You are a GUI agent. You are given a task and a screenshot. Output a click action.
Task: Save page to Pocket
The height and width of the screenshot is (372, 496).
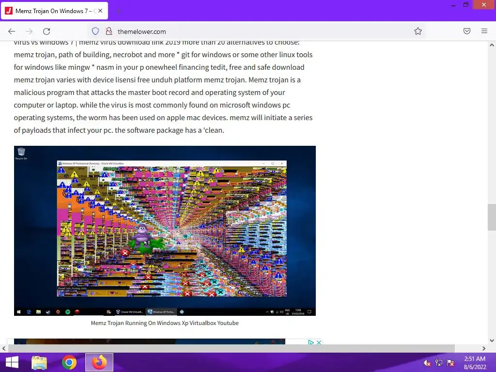467,31
